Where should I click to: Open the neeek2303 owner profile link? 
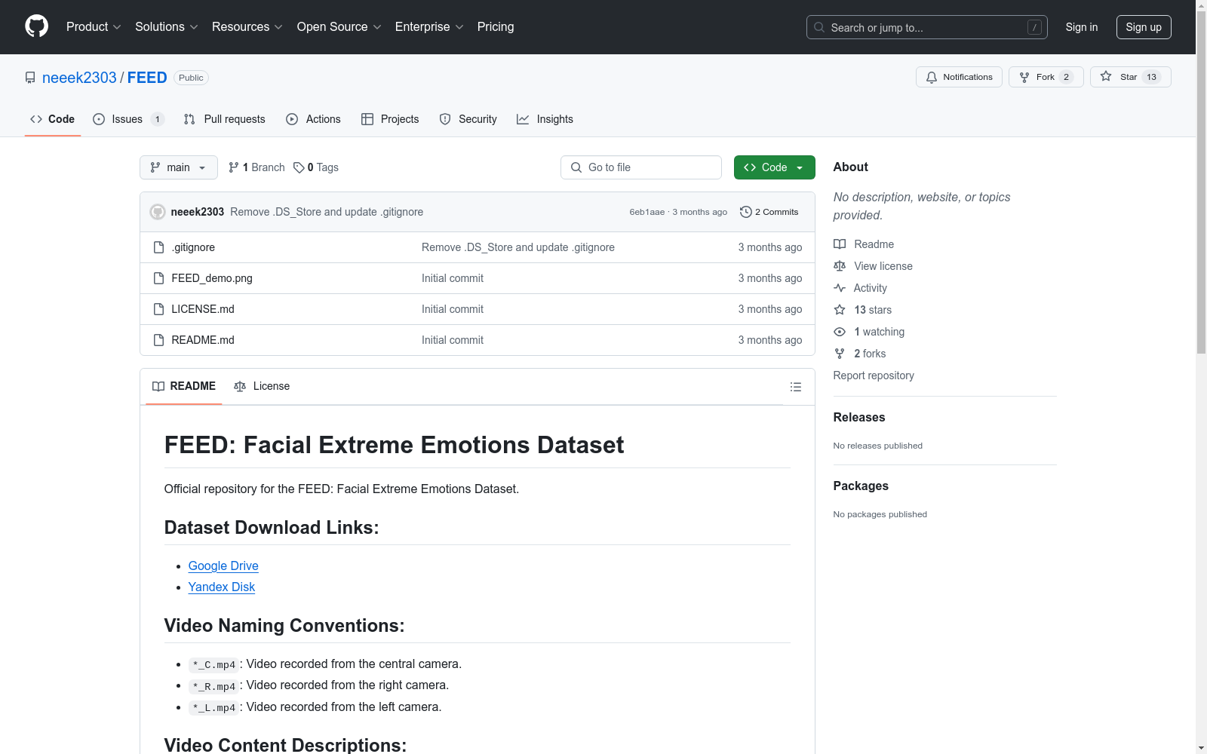click(79, 78)
